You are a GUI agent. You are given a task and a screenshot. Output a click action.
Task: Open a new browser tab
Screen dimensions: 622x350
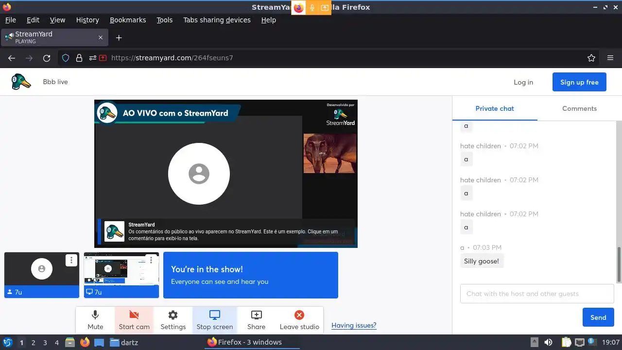click(119, 37)
